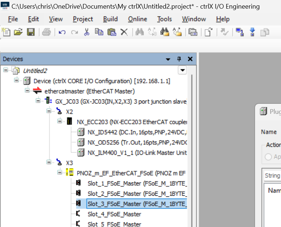The image size is (281, 227).
Task: Click the Open Project folder icon
Action: click(x=18, y=32)
